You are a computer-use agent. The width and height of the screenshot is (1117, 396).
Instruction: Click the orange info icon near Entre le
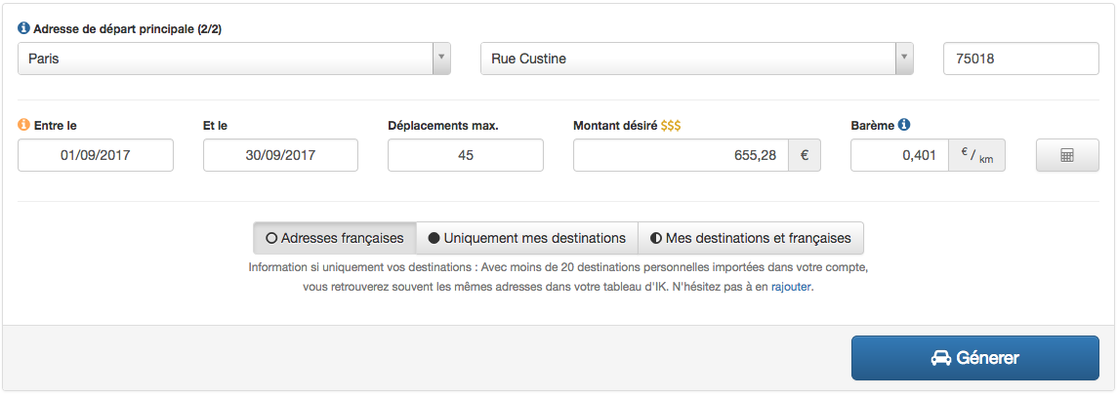[x=24, y=125]
